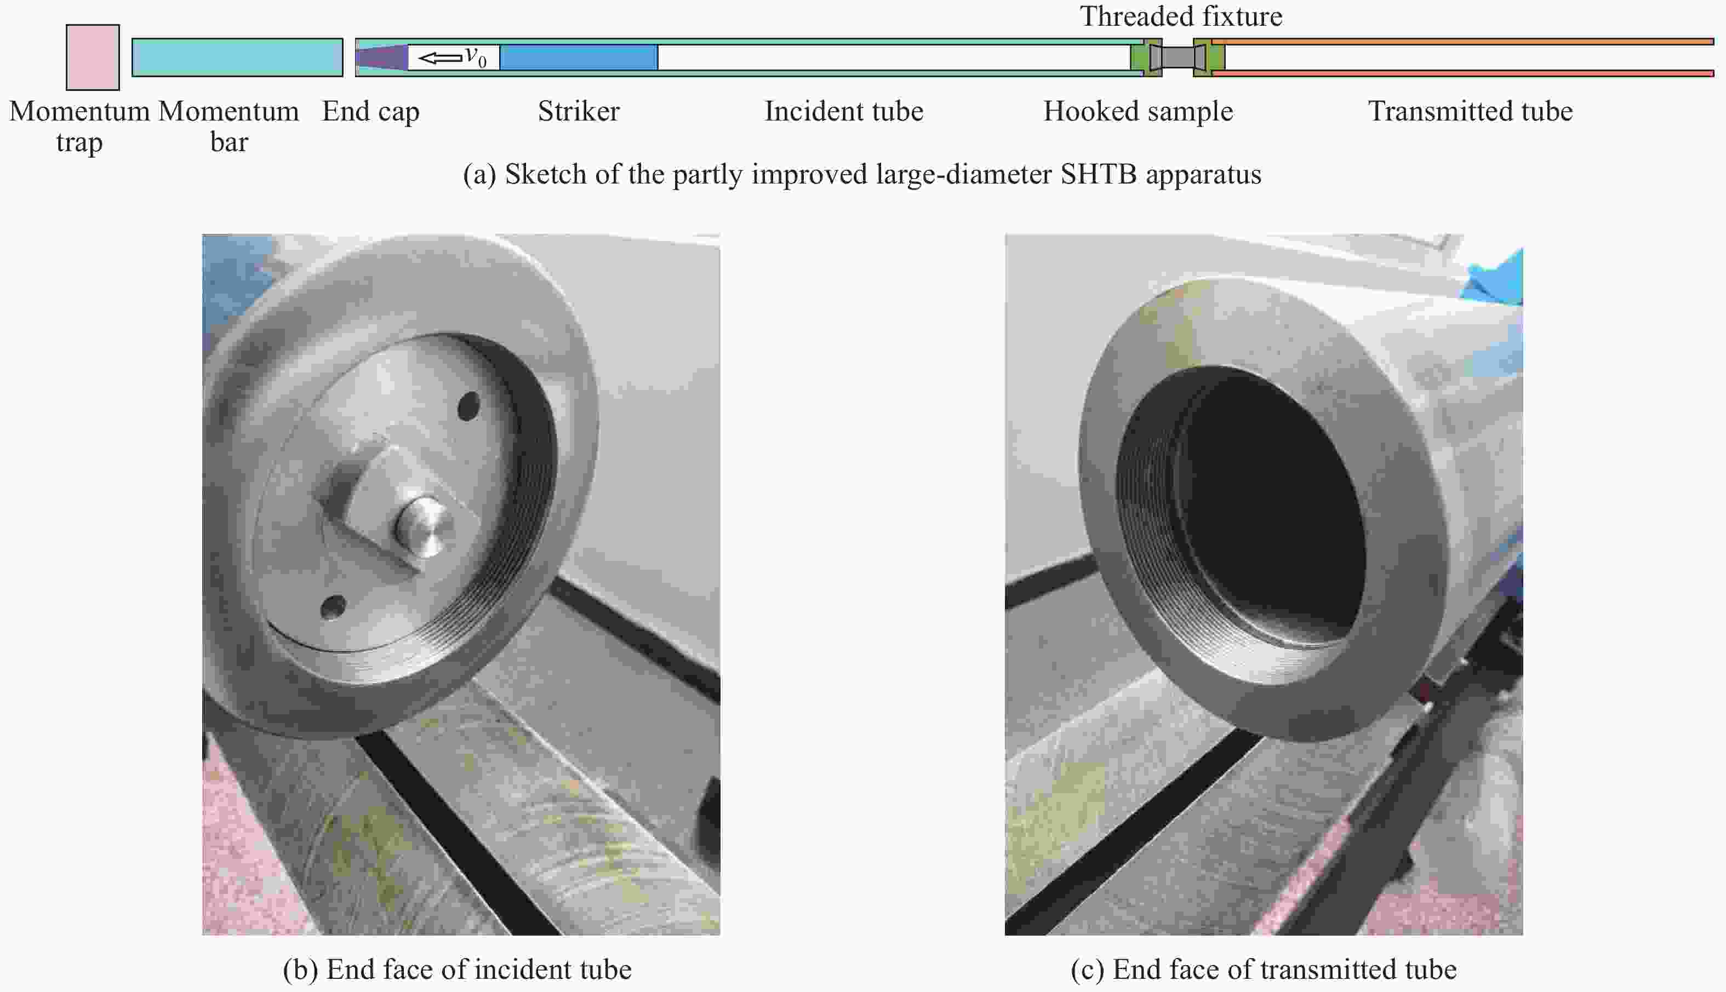Click the incident tube end face photo
This screenshot has width=1726, height=992.
coord(461,584)
